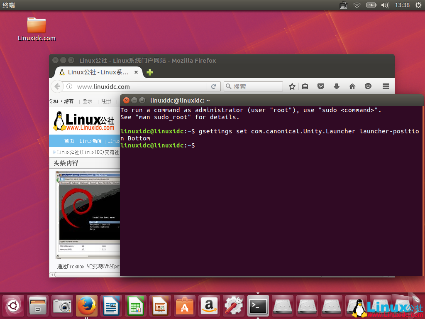This screenshot has width=425, height=319.
Task: Bookmark this page with the star icon
Action: [x=292, y=86]
